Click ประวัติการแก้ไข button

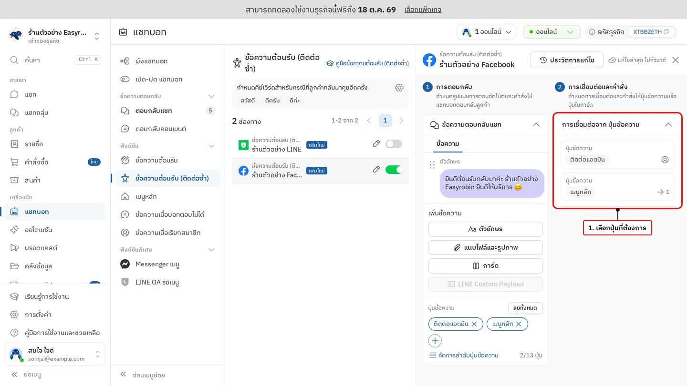click(567, 60)
